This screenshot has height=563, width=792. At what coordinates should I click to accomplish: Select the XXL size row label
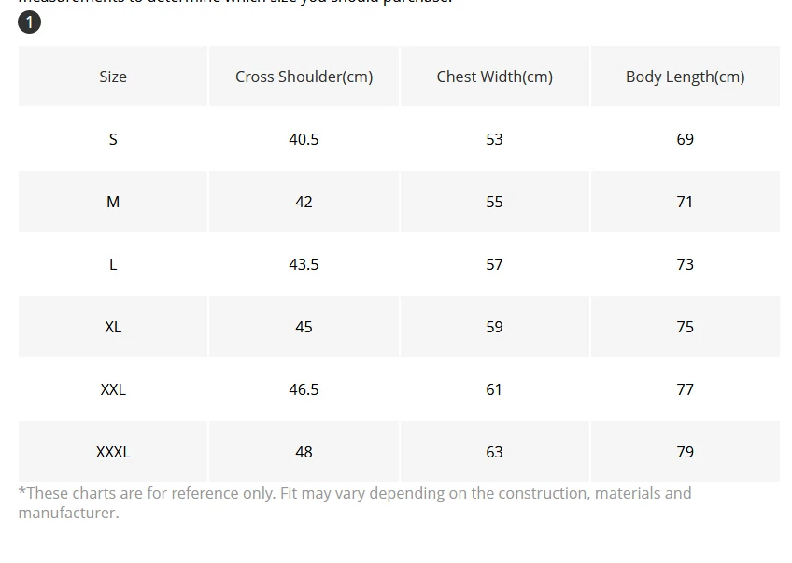click(x=113, y=390)
